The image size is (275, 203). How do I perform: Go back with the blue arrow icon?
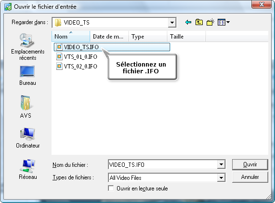(188, 22)
